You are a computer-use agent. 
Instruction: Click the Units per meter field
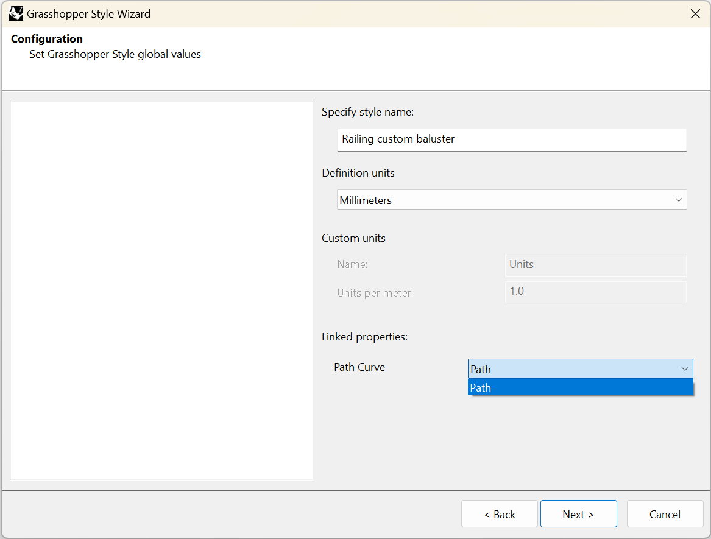[595, 292]
